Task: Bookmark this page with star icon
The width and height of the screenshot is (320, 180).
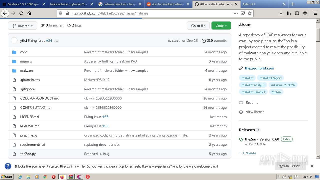Action: click(249, 13)
